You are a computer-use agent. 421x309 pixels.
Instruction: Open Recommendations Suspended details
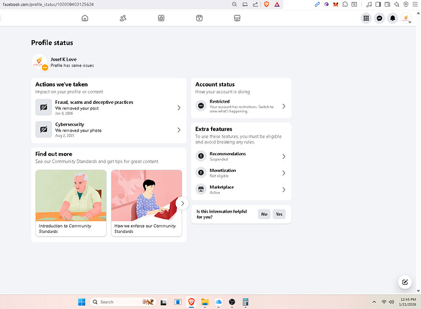(x=241, y=156)
